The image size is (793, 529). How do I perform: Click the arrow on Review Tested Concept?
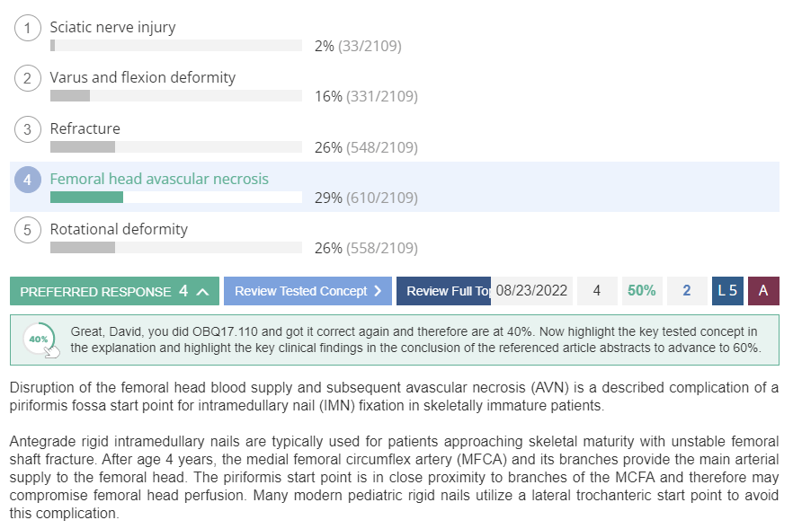pyautogui.click(x=378, y=291)
